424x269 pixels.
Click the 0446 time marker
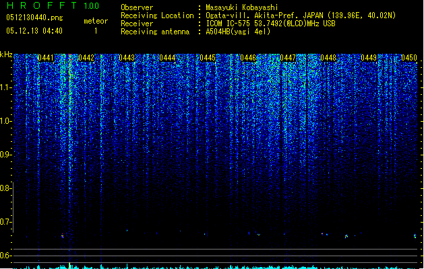pos(247,58)
